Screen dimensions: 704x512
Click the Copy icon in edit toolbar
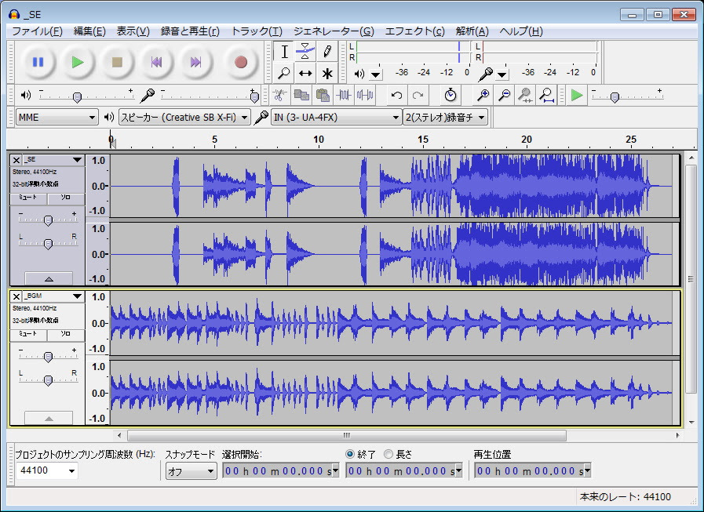[x=301, y=95]
